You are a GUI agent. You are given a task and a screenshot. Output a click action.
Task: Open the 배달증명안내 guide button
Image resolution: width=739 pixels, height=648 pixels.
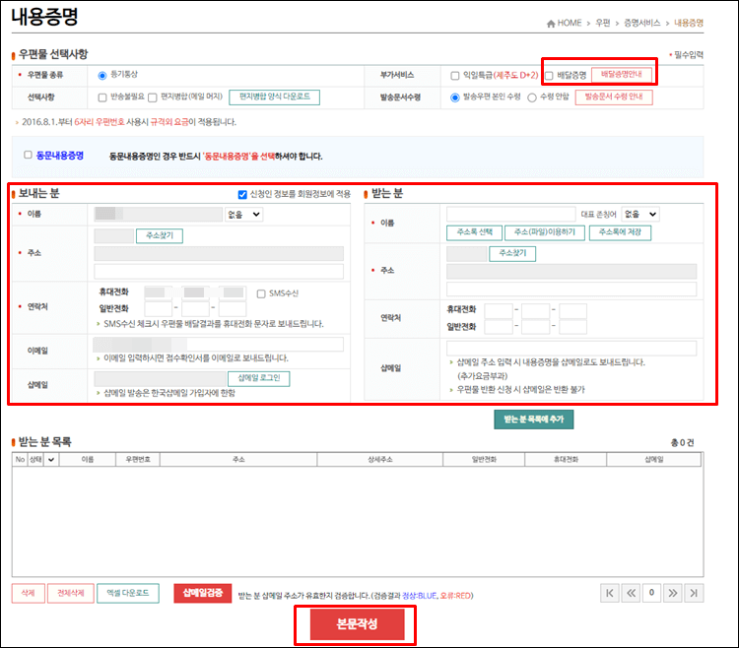[622, 75]
